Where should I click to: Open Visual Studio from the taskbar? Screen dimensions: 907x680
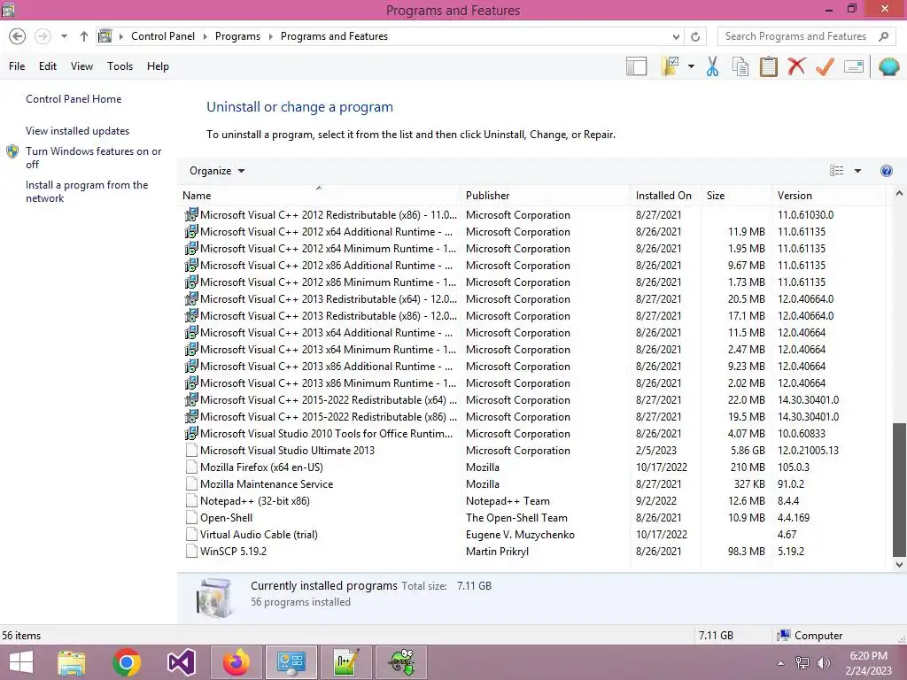tap(181, 662)
